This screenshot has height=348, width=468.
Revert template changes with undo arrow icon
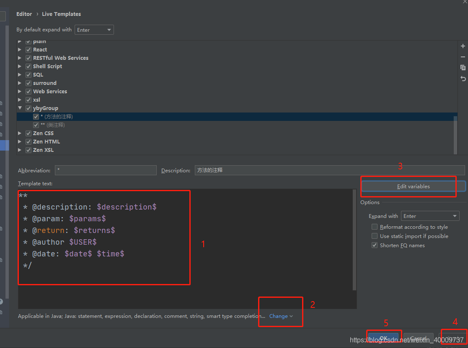tap(463, 79)
